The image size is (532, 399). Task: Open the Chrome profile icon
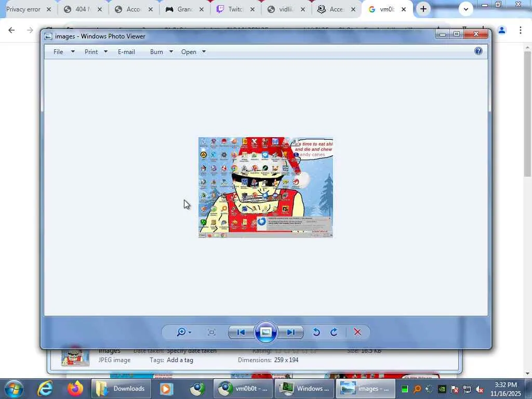pos(502,30)
